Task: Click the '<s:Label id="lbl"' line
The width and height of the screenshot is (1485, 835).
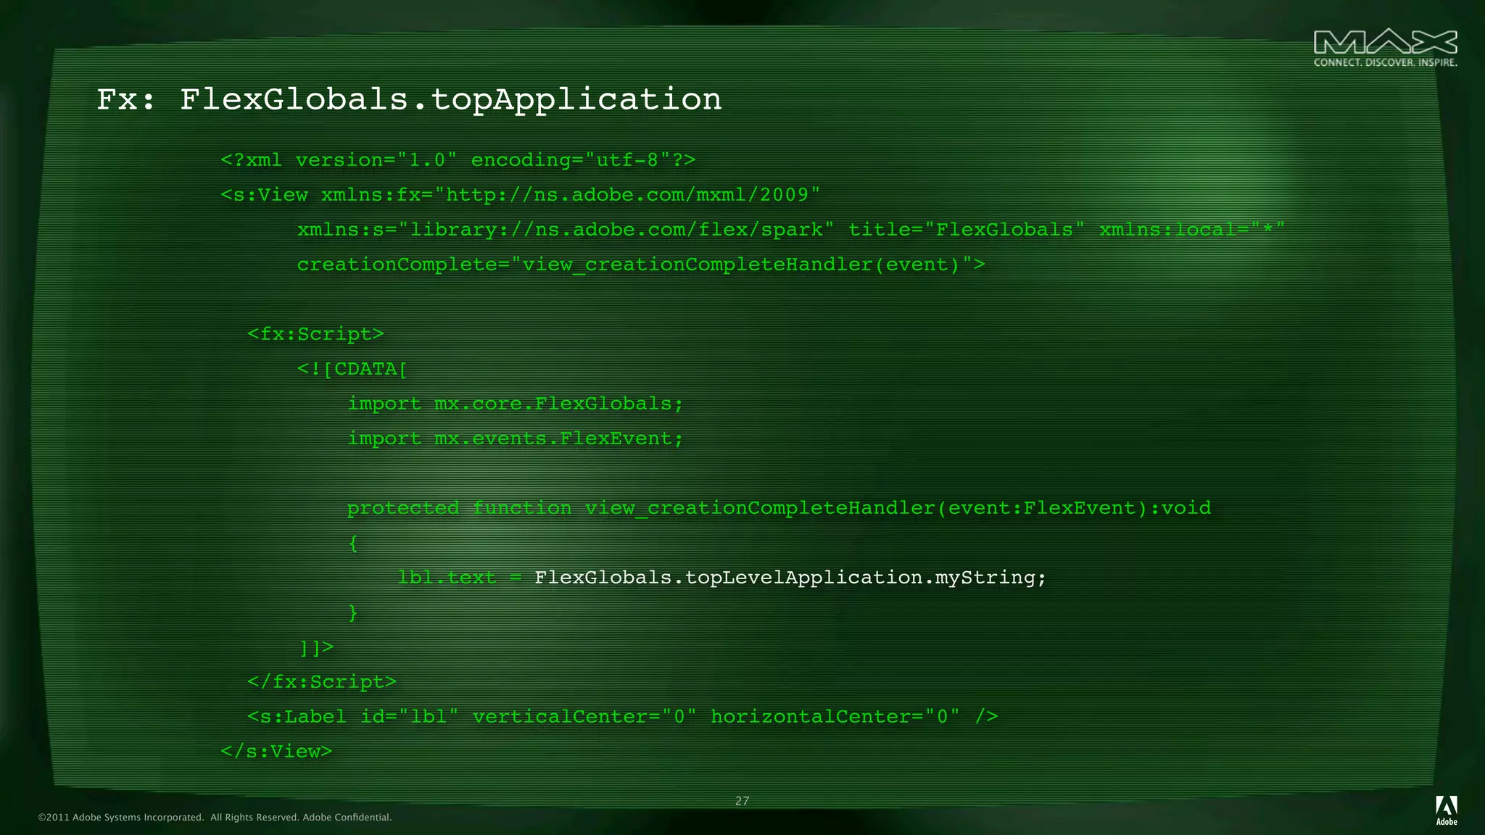Action: coord(622,717)
